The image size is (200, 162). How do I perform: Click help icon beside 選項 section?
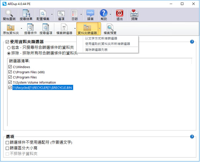click(x=192, y=137)
